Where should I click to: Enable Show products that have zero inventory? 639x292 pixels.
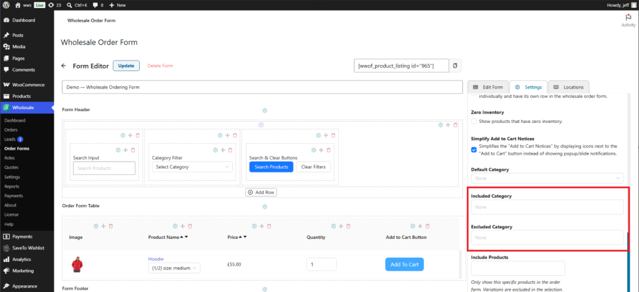point(474,122)
